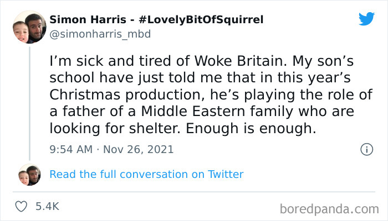
Task: Click the 5.4K likes count
Action: tap(47, 207)
